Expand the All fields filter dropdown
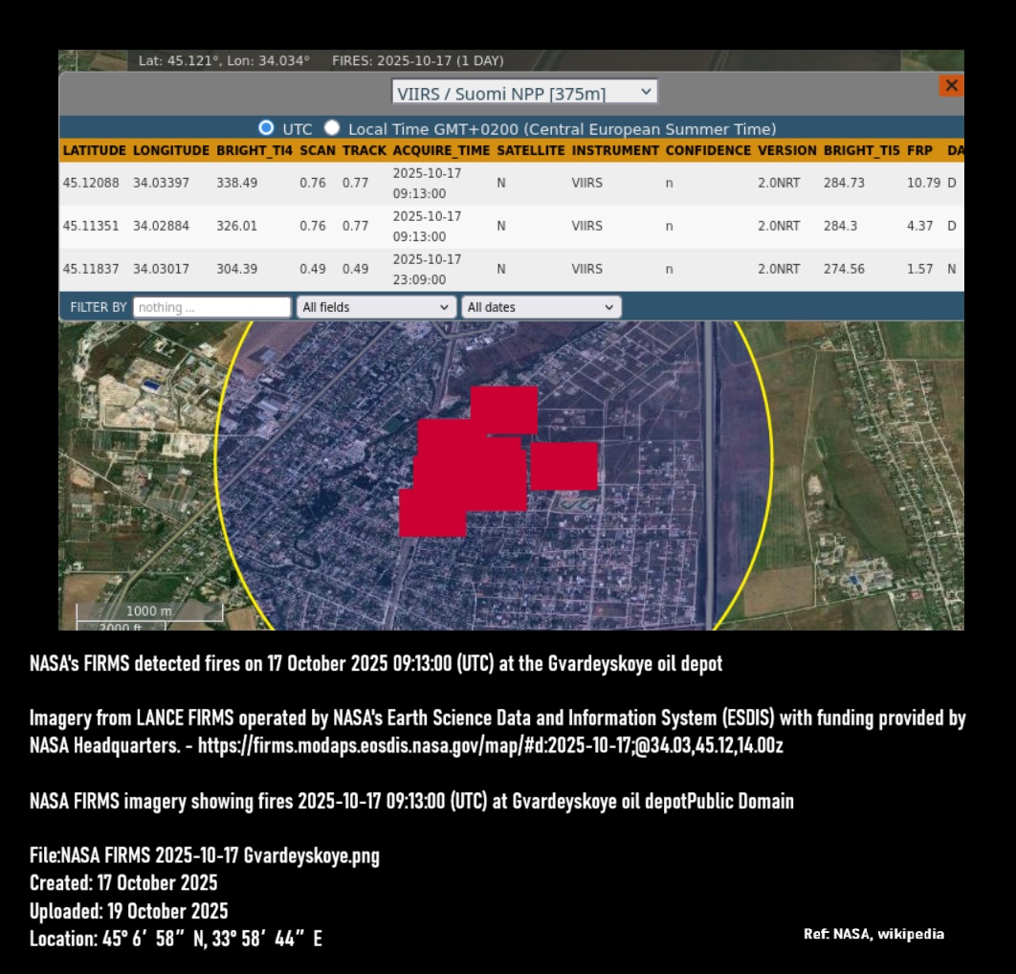The width and height of the screenshot is (1016, 974). (x=375, y=307)
